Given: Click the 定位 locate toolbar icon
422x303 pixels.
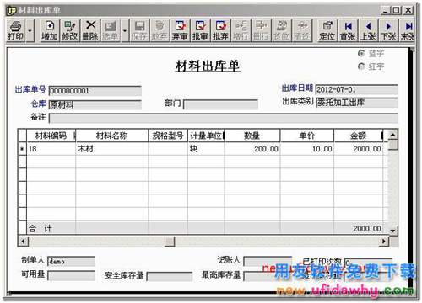Looking at the screenshot, I should (327, 30).
